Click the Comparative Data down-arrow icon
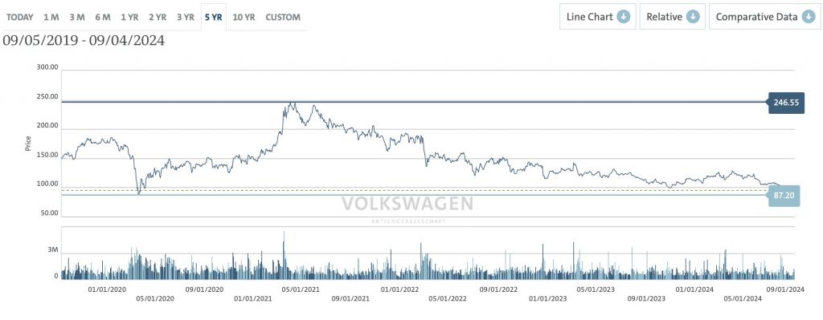 (x=807, y=17)
